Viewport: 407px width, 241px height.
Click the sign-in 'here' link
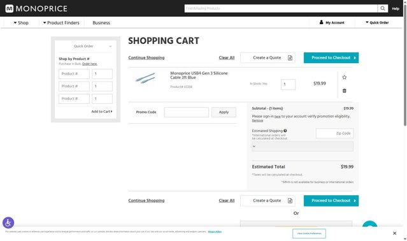278,117
